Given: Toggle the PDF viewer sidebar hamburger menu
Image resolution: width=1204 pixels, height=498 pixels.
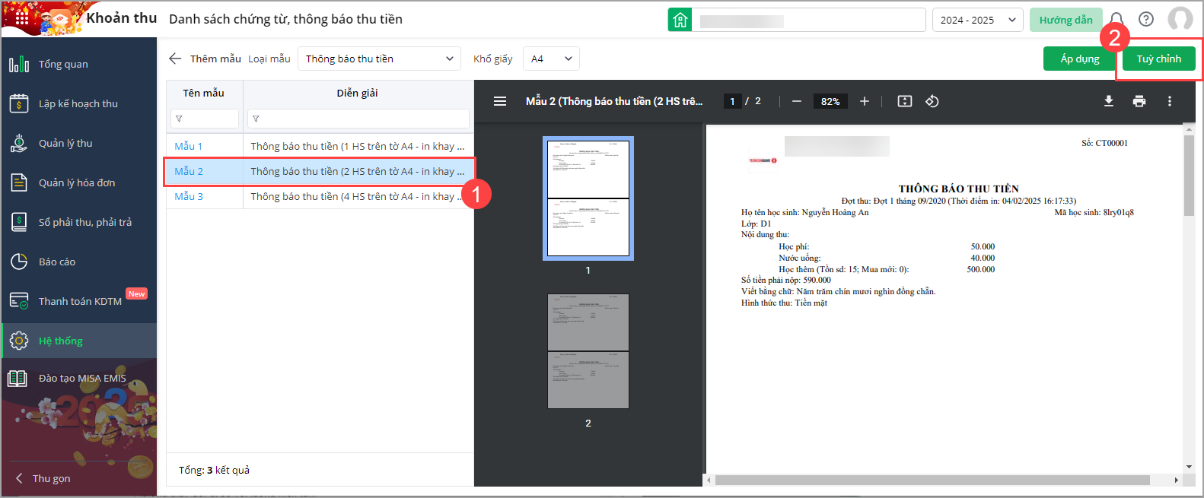Looking at the screenshot, I should (x=500, y=101).
